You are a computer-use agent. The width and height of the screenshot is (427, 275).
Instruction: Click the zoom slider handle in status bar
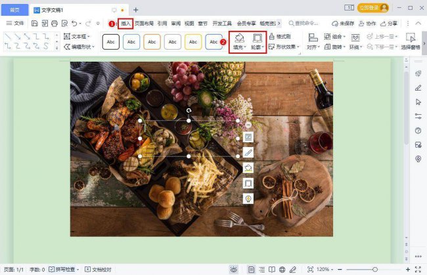point(375,270)
